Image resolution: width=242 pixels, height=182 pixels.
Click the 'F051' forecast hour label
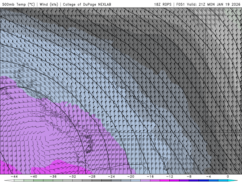pyautogui.click(x=180, y=4)
